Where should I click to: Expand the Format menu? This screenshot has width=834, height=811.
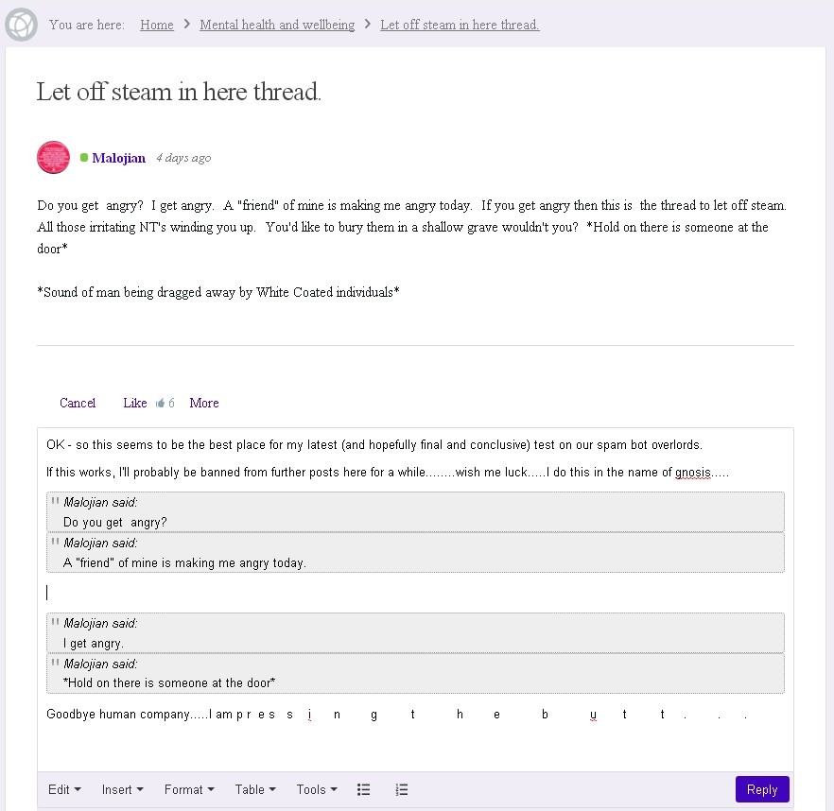[189, 790]
